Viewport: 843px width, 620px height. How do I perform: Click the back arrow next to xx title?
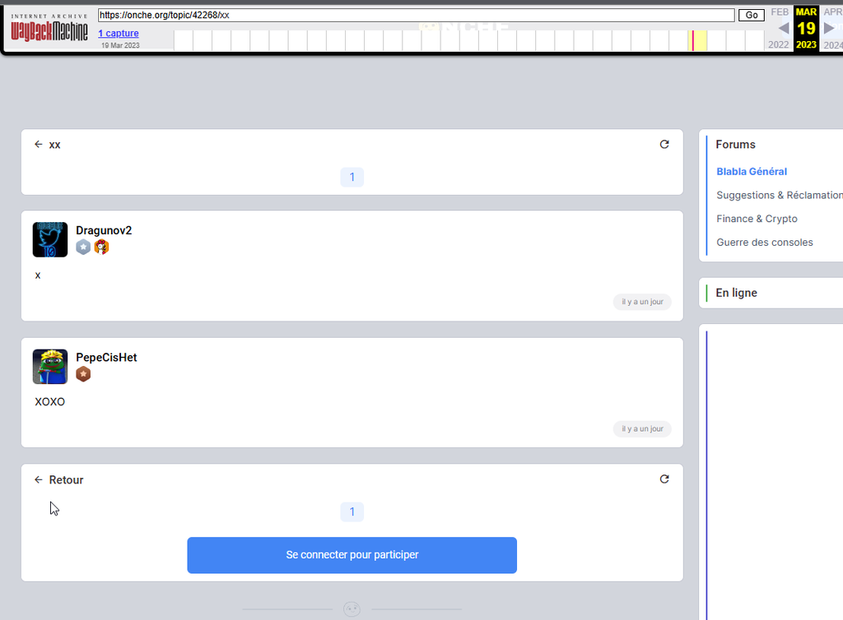pyautogui.click(x=38, y=145)
